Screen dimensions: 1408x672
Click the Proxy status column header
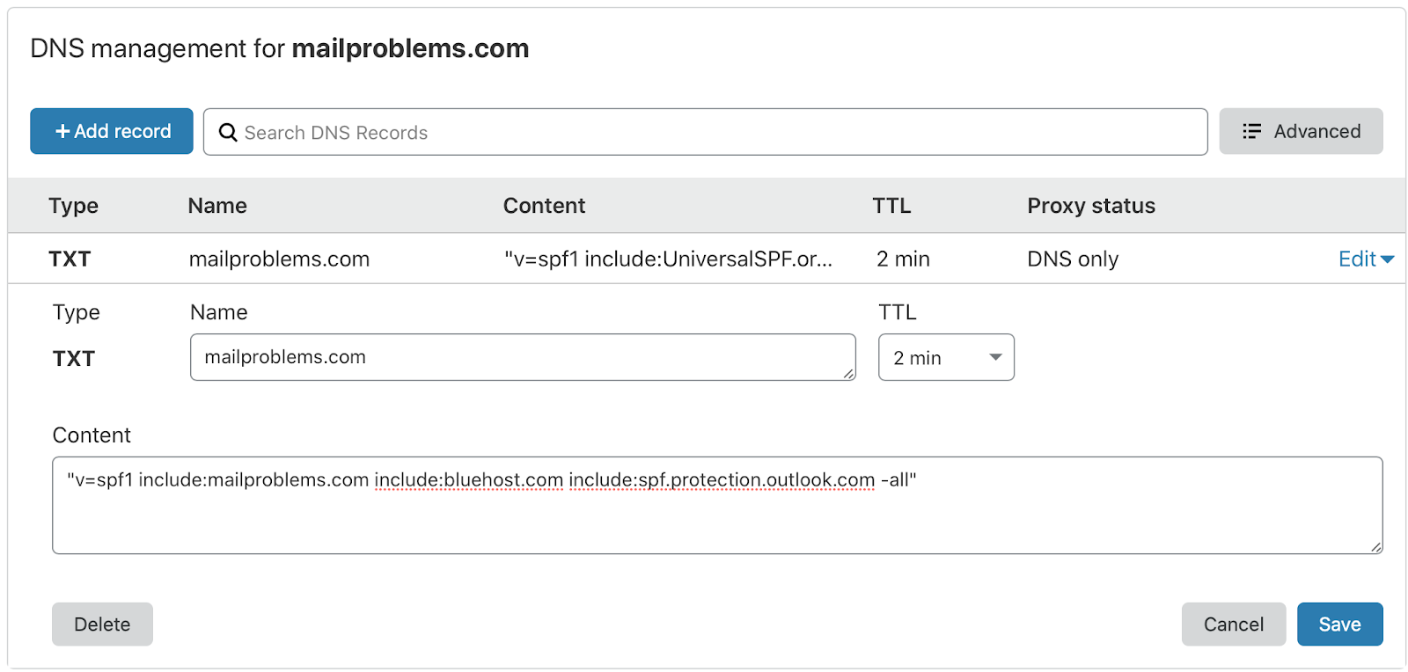(x=1091, y=206)
